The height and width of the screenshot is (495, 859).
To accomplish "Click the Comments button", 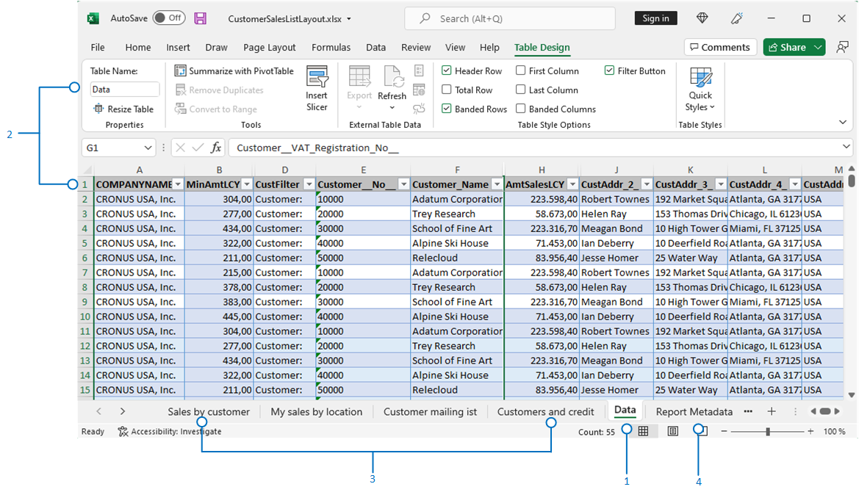I will click(x=719, y=48).
